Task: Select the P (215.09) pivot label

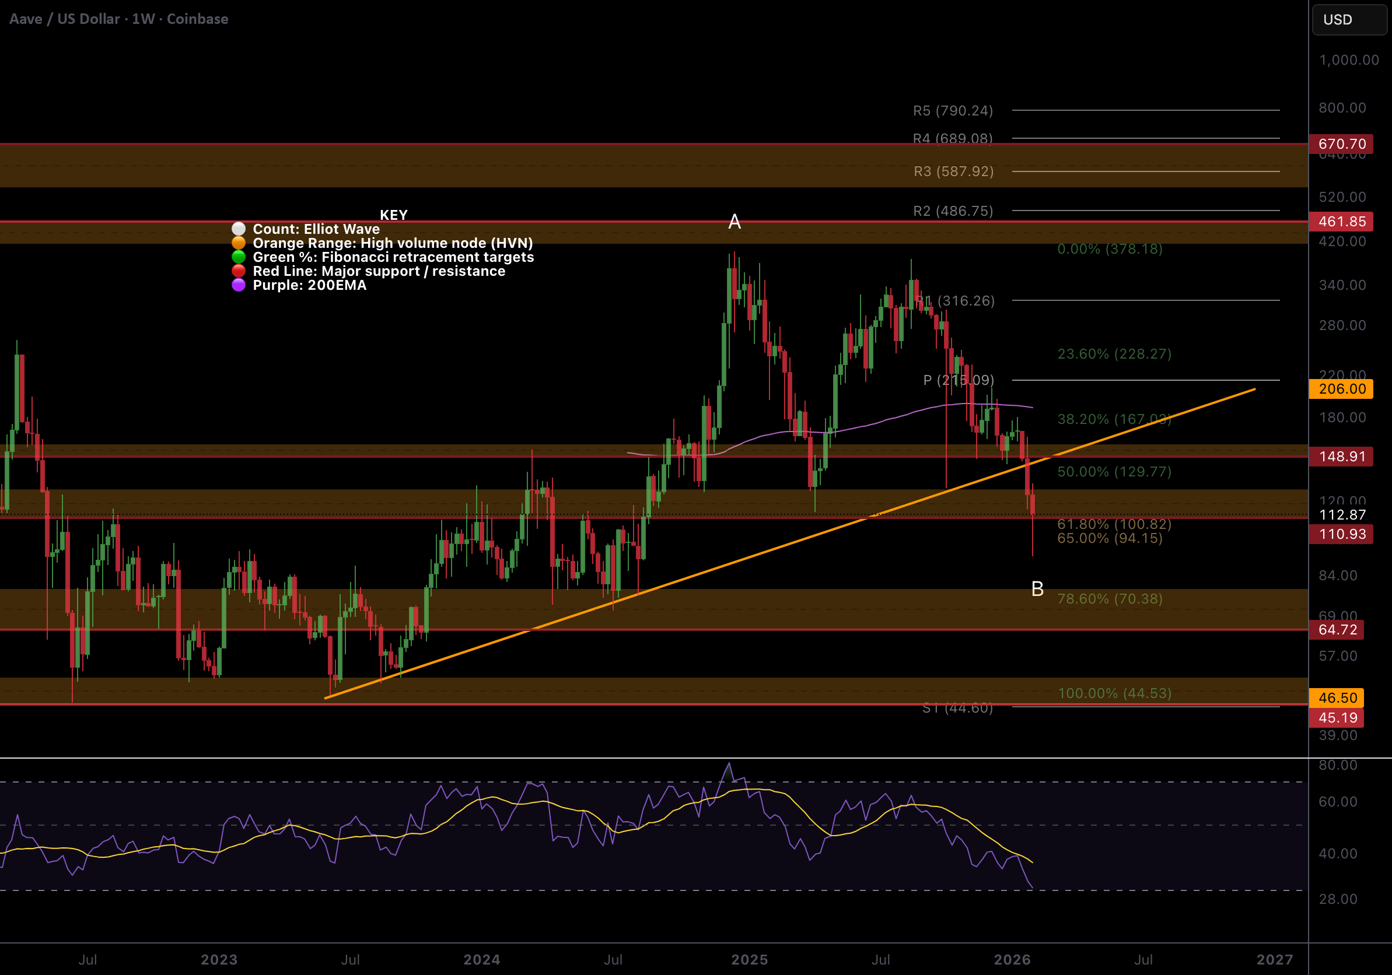Action: click(958, 380)
